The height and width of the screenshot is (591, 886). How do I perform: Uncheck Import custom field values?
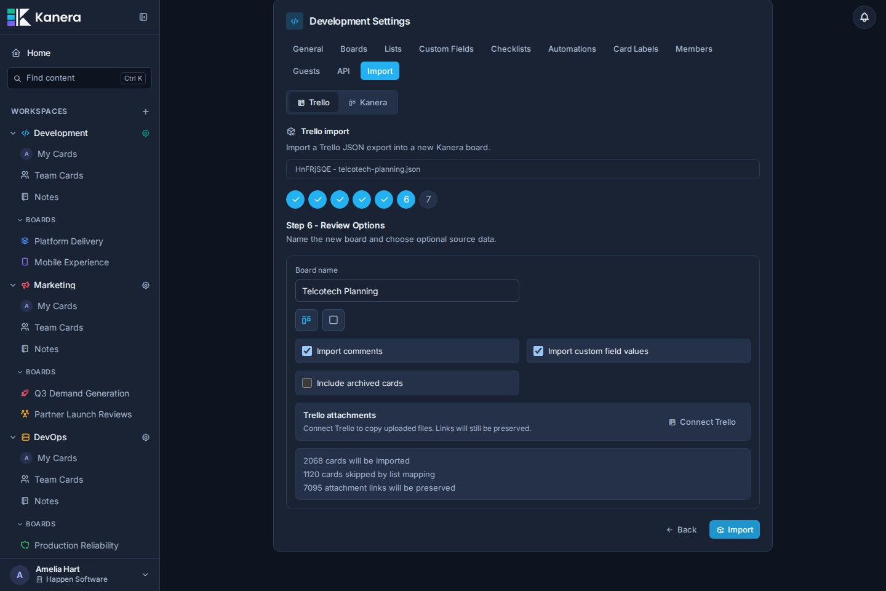tap(538, 351)
